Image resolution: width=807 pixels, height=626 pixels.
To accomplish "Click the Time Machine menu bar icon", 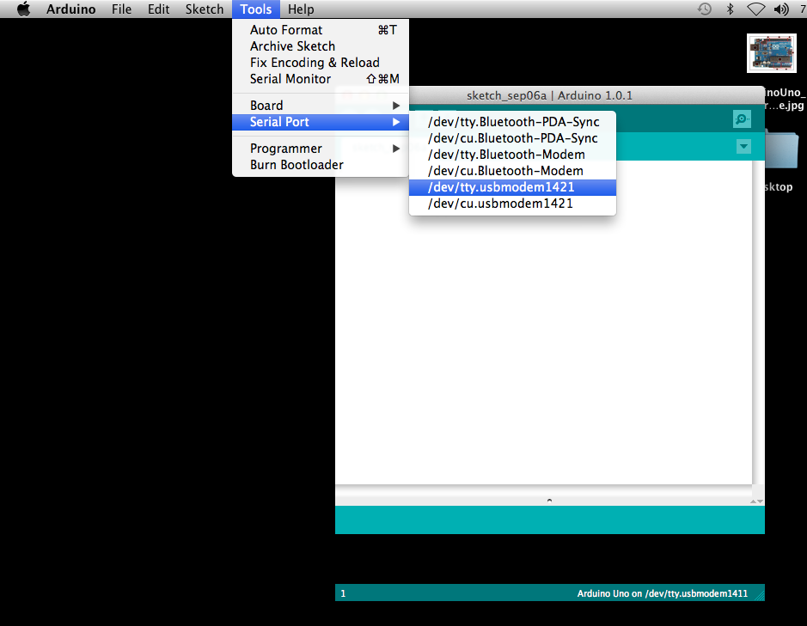I will pos(705,9).
